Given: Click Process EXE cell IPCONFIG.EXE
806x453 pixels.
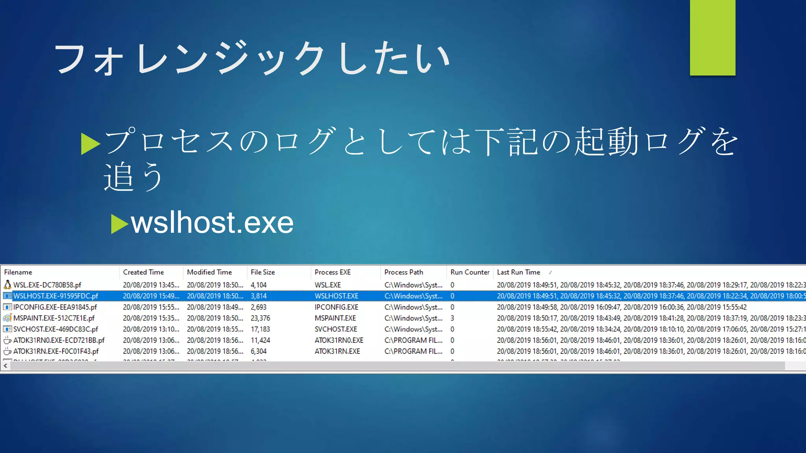Looking at the screenshot, I should tap(336, 307).
